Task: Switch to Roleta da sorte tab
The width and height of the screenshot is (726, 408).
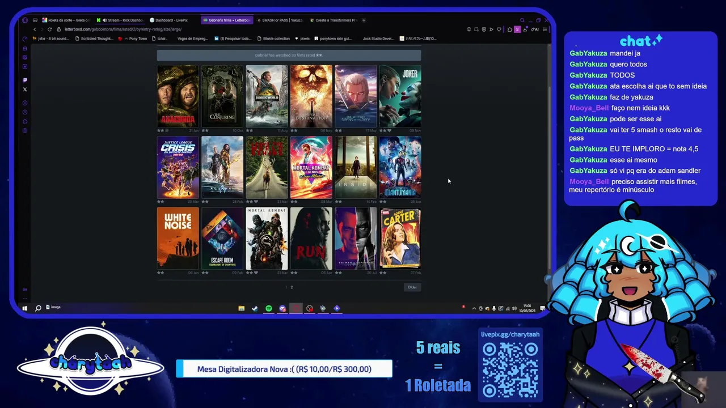Action: [x=67, y=20]
